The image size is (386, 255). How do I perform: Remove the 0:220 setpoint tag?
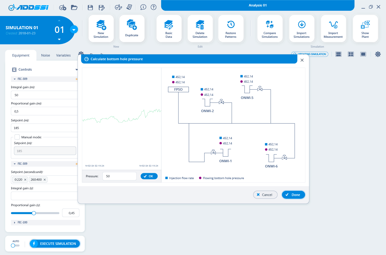25,179
